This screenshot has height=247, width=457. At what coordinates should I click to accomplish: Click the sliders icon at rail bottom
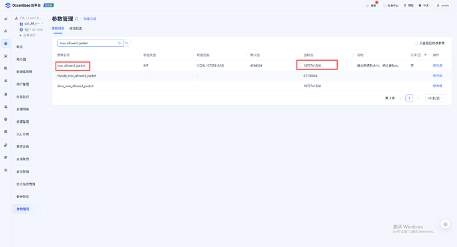5,170
